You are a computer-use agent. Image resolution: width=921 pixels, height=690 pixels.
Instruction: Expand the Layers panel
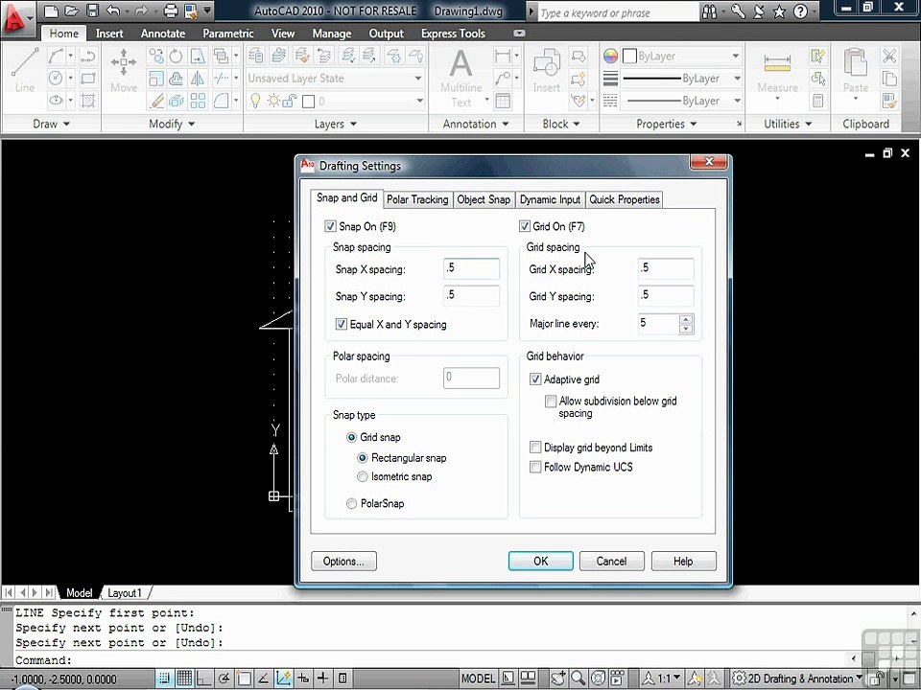[x=335, y=124]
